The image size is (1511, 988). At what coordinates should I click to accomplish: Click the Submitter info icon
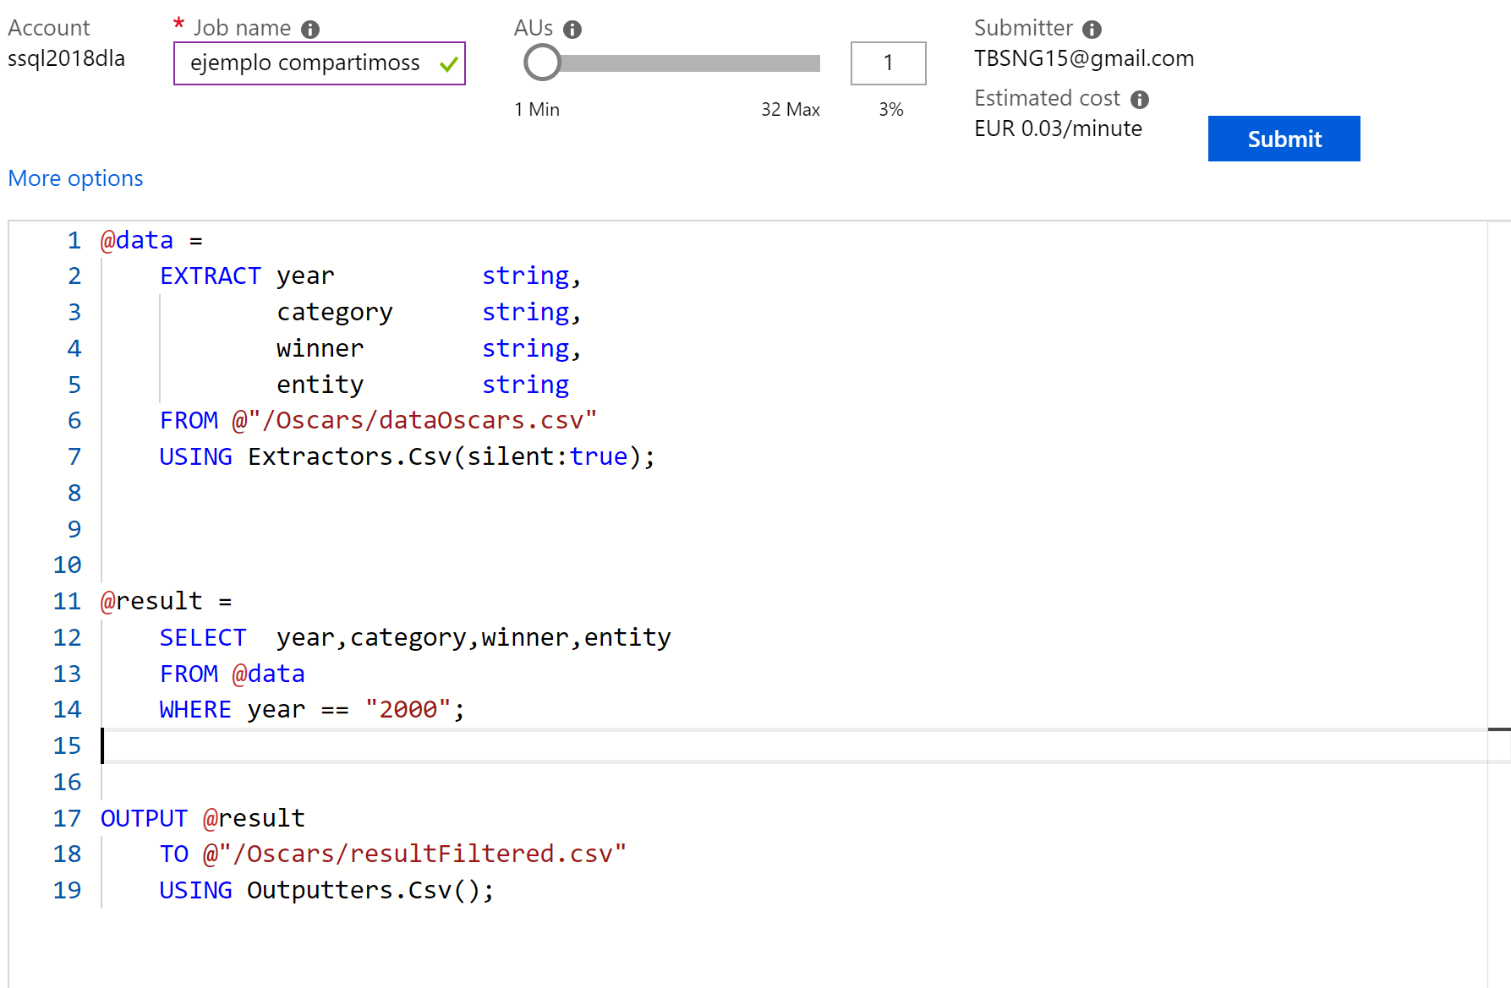(x=1092, y=30)
